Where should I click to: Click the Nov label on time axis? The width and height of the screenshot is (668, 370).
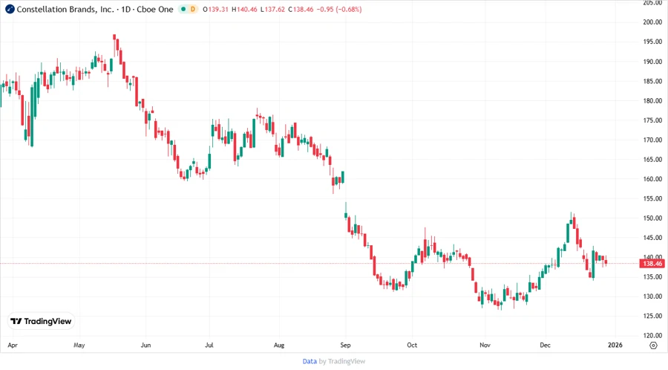point(485,345)
